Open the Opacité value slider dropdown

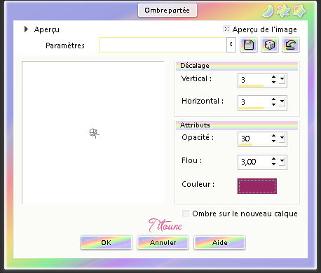pyautogui.click(x=282, y=139)
